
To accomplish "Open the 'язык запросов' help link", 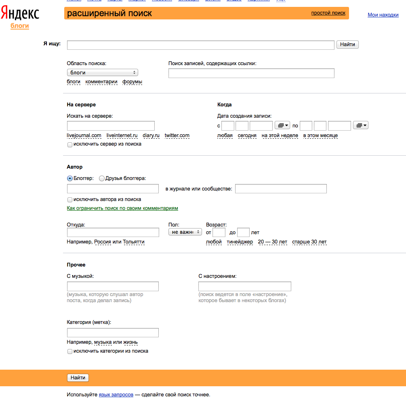I will tap(116, 394).
